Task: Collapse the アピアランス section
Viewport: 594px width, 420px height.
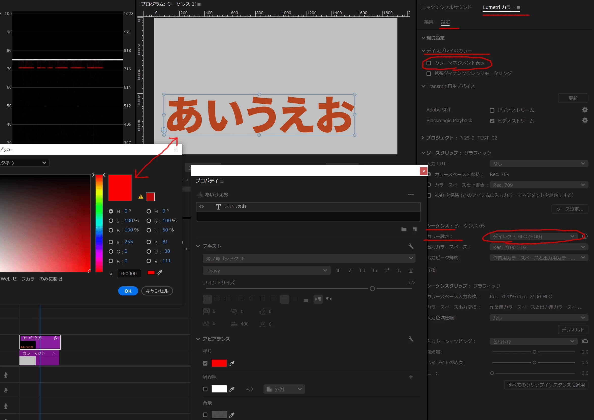Action: [198, 339]
